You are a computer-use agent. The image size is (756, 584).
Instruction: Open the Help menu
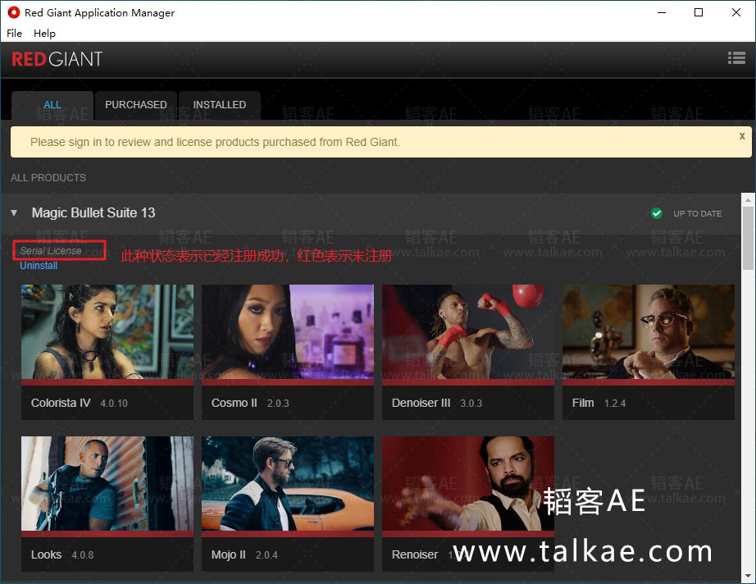pos(44,34)
